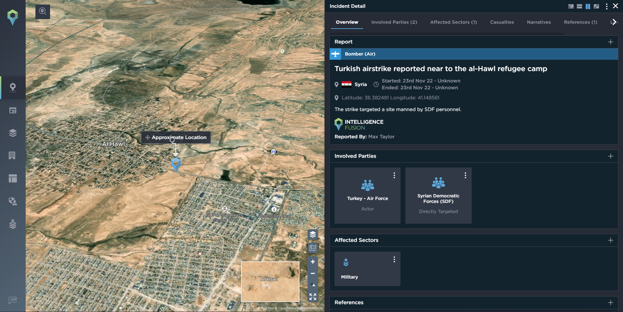
Task: Open the feedback note icon at sidebar bottom
Action: [13, 300]
